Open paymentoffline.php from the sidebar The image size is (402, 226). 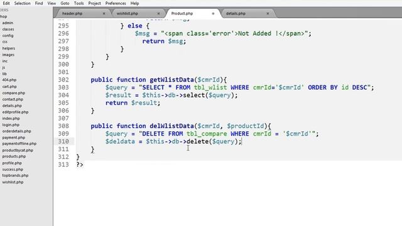point(19,144)
